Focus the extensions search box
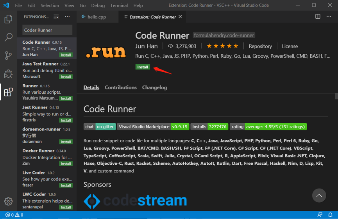The image size is (338, 219). tap(47, 30)
